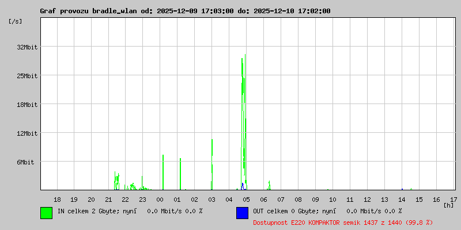Screen dimensions: 461x230
Task: Click the green spike at hour 03
Action: point(211,164)
